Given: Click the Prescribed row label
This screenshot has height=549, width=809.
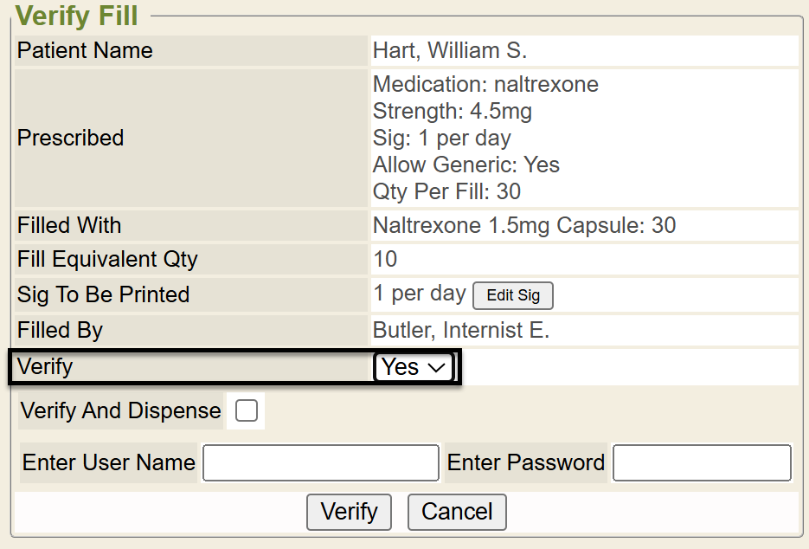Looking at the screenshot, I should (71, 138).
